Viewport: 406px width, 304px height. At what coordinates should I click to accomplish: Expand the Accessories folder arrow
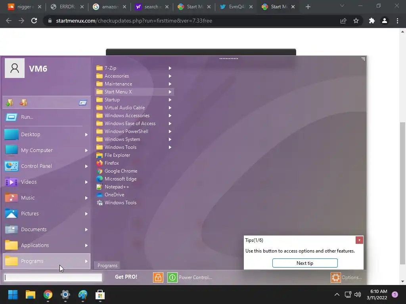point(170,76)
